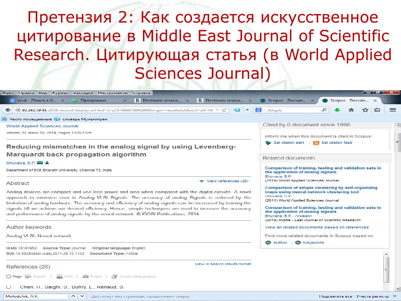Viewport: 401px width, 301px height.
Task: Click the Export icon in the references toolbar
Action: 28,276
